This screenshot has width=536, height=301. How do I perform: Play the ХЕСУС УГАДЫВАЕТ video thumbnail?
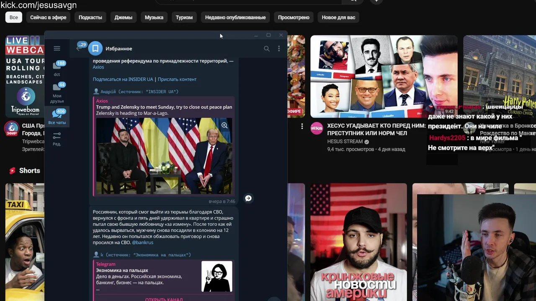pyautogui.click(x=384, y=76)
